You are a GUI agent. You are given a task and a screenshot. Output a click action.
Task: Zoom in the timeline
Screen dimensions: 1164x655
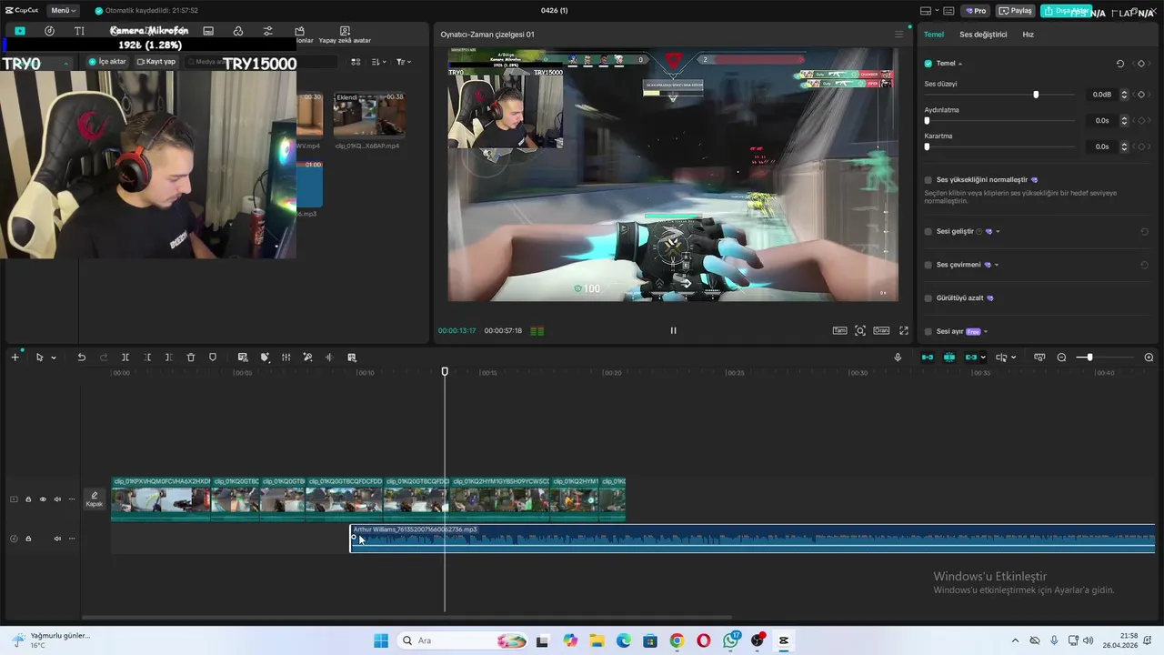(1149, 358)
